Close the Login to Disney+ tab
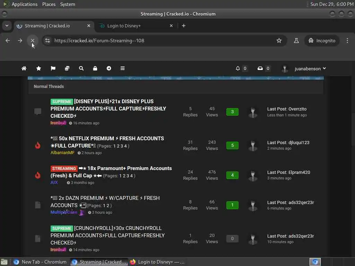355x266 pixels. click(171, 26)
